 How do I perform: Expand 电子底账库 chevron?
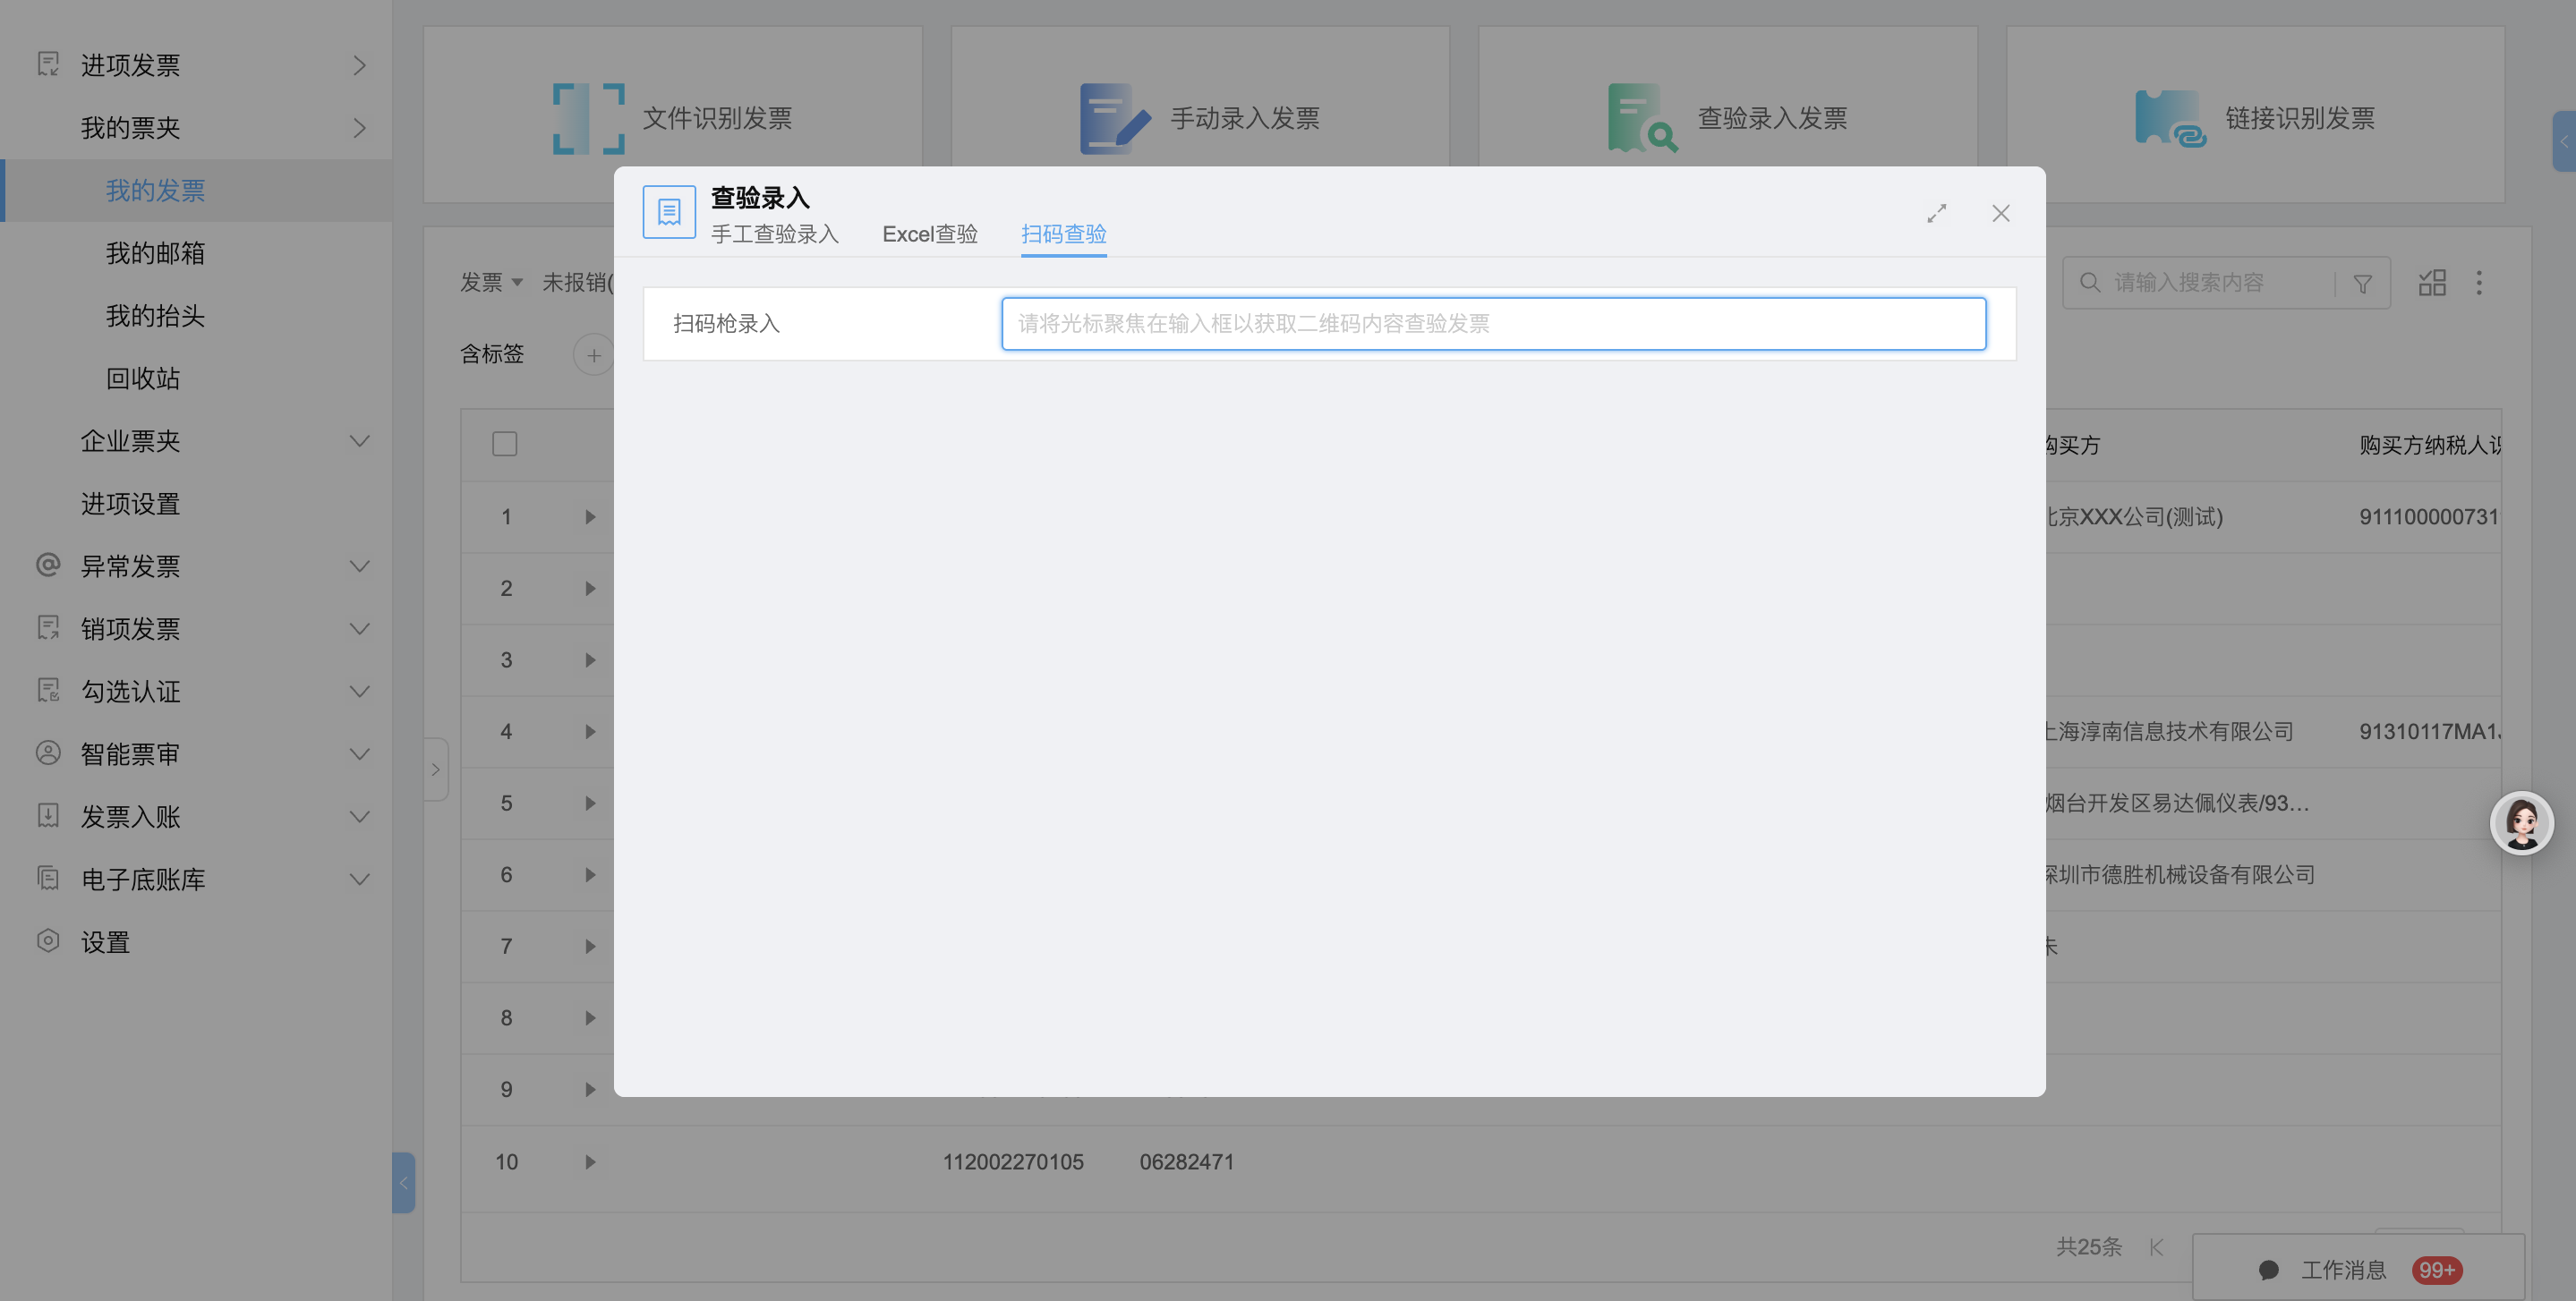point(360,879)
